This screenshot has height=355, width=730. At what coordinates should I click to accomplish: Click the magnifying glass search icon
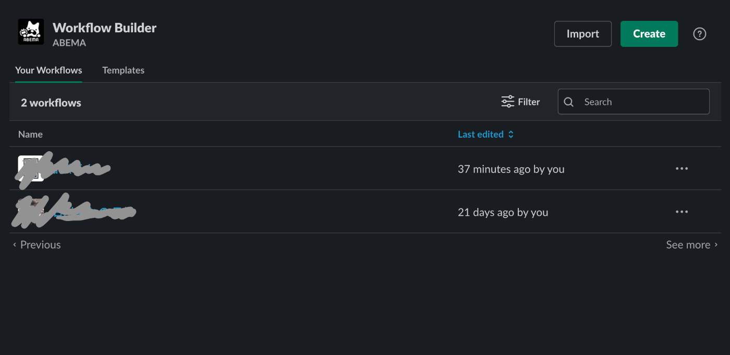pyautogui.click(x=569, y=102)
